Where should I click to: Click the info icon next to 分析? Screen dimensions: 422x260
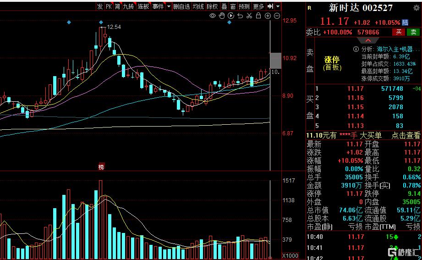pos(356,49)
